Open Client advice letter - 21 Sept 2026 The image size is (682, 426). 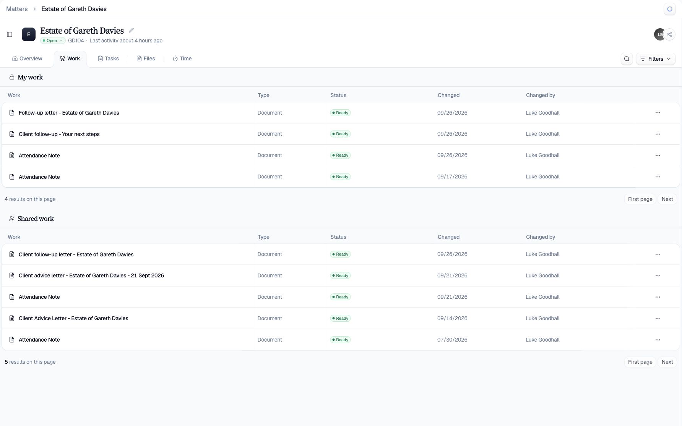tap(91, 275)
